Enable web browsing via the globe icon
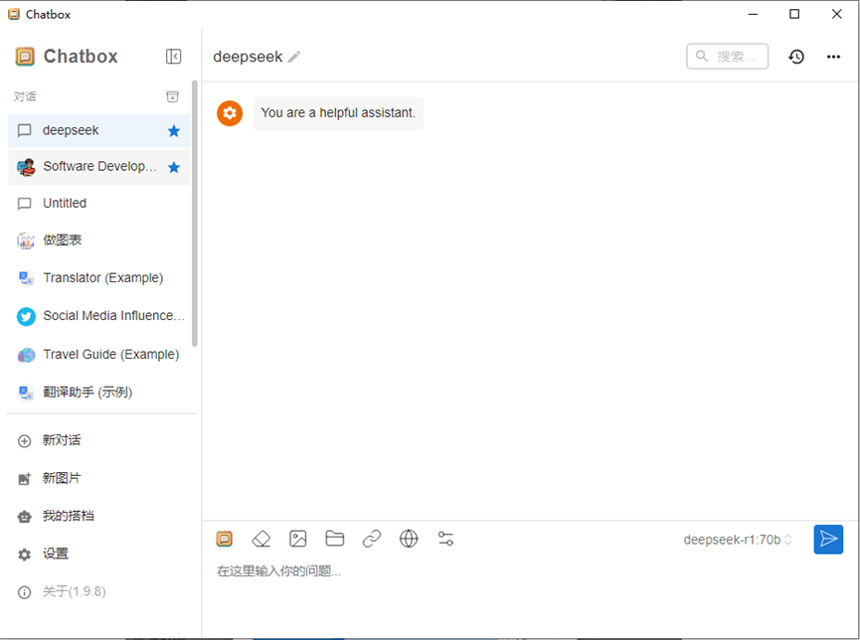Image resolution: width=860 pixels, height=640 pixels. (408, 538)
